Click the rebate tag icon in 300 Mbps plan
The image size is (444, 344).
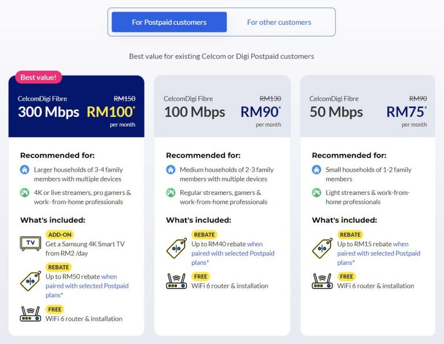coord(30,280)
